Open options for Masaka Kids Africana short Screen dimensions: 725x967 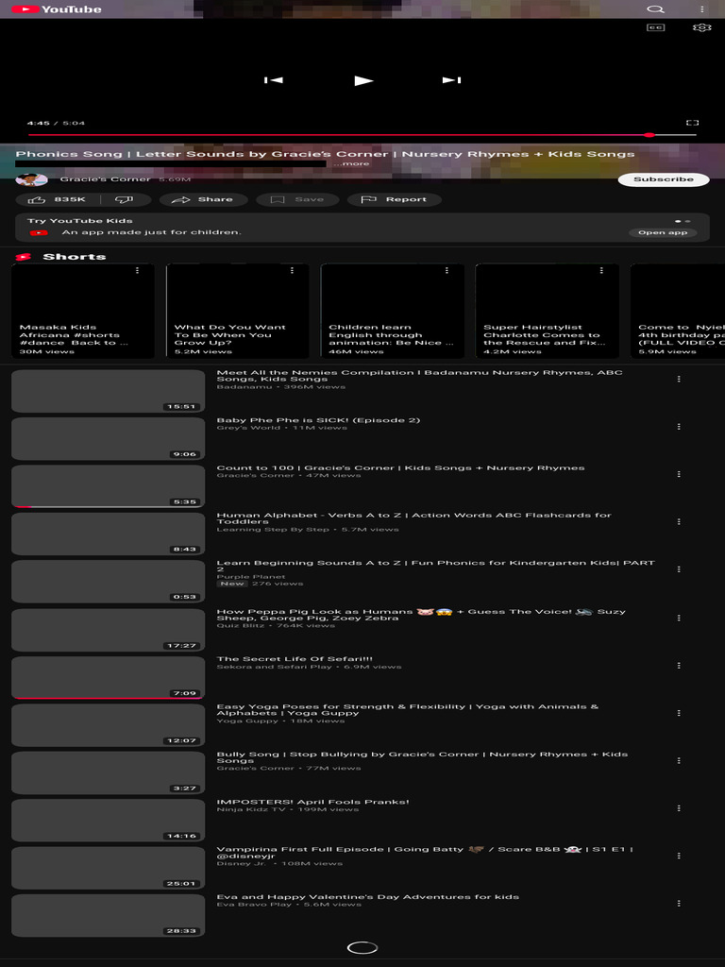137,270
